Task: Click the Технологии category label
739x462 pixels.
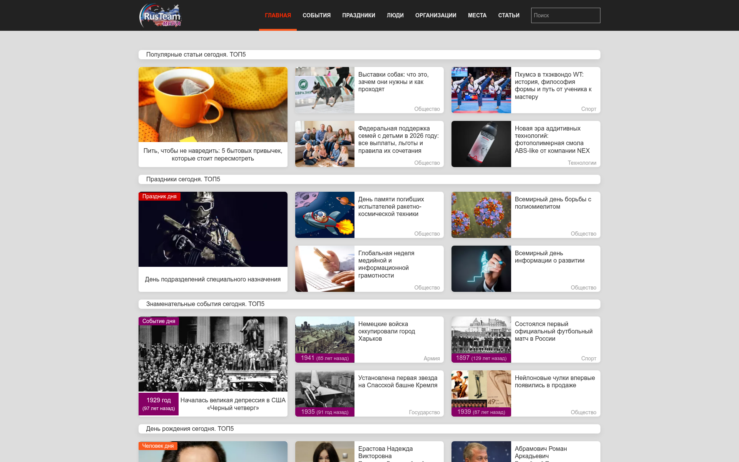Action: (582, 163)
